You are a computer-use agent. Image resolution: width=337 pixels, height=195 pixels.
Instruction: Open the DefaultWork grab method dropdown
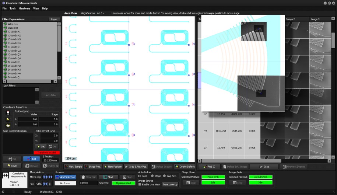[260, 177]
